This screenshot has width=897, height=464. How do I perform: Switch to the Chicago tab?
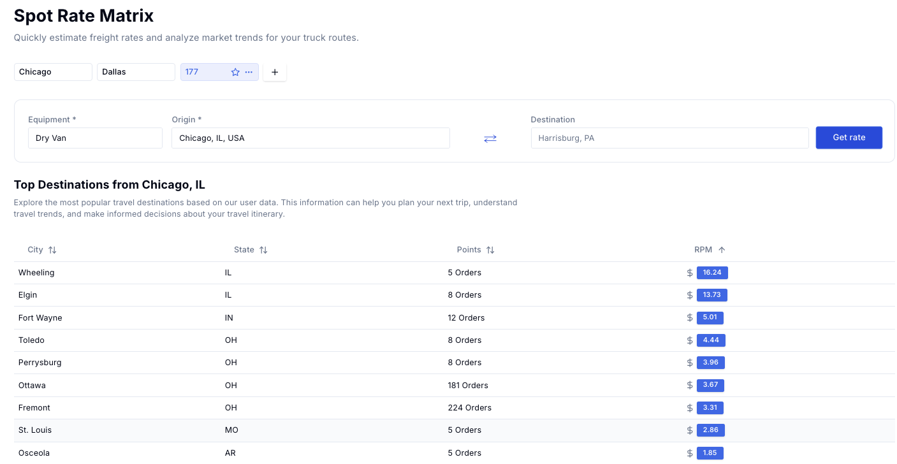point(53,72)
